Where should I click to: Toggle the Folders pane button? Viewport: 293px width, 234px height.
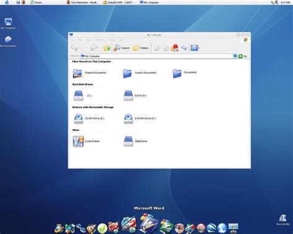(140, 48)
